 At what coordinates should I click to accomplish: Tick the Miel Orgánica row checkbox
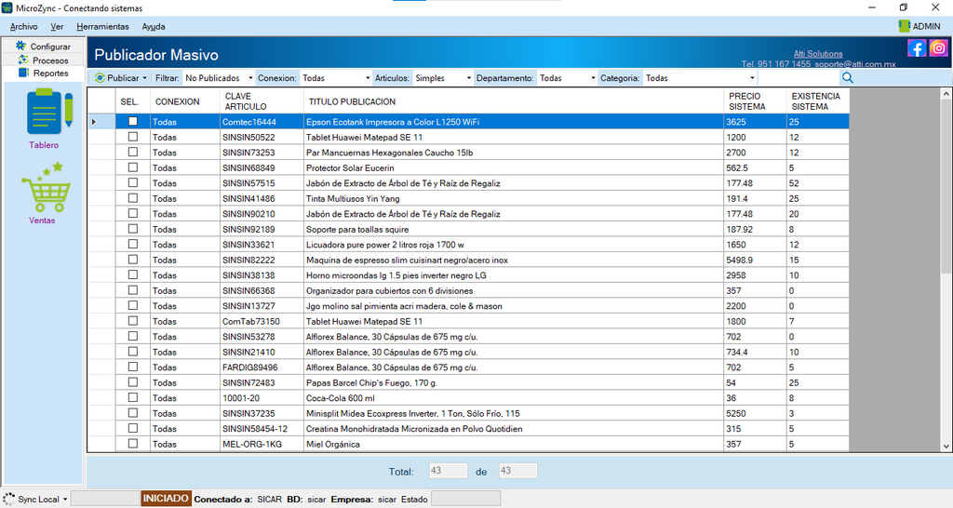click(132, 444)
